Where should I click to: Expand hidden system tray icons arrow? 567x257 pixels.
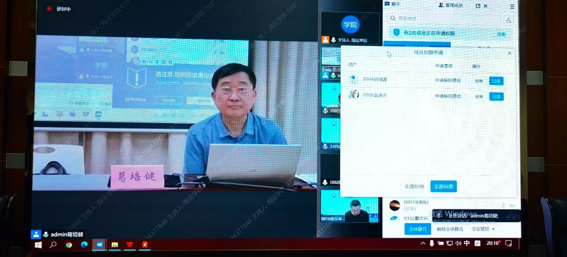(423, 244)
